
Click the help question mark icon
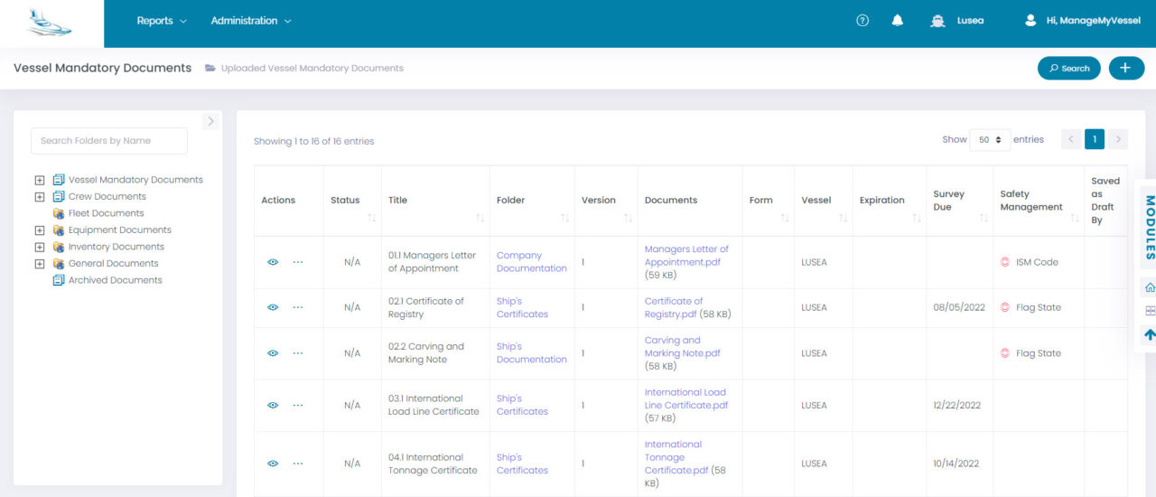click(x=862, y=21)
